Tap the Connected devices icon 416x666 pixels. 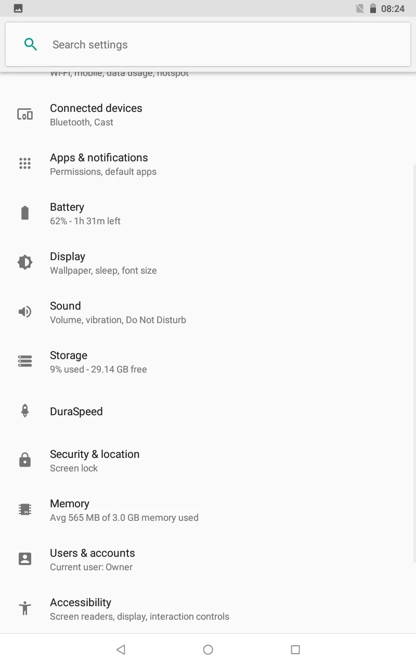pos(25,114)
